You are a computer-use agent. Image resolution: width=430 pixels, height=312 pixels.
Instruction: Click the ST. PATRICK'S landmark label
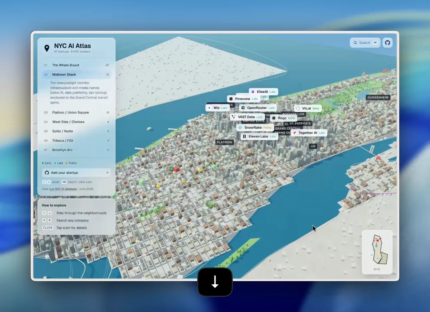click(300, 123)
